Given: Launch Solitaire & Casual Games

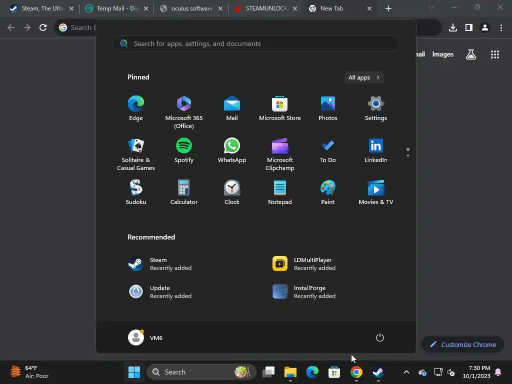Looking at the screenshot, I should [x=136, y=154].
